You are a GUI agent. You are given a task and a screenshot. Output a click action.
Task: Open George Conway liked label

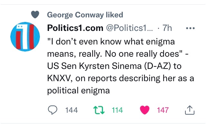85,15
